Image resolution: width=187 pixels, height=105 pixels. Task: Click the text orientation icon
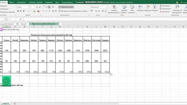53,7
